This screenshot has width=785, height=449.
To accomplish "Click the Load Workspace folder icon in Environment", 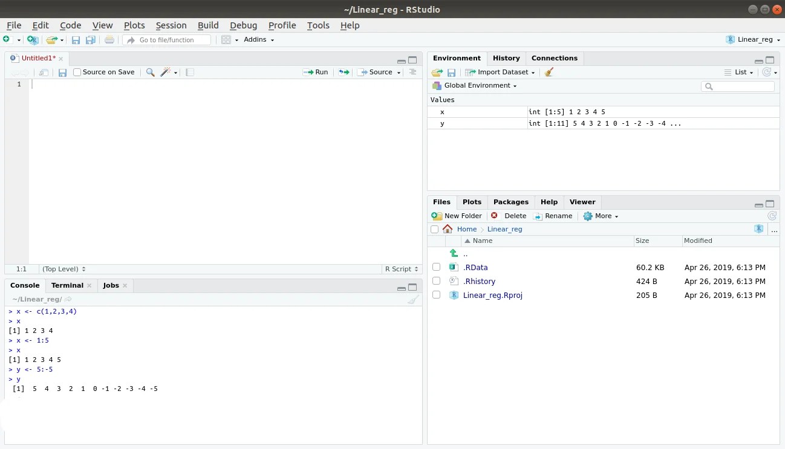I will (437, 73).
